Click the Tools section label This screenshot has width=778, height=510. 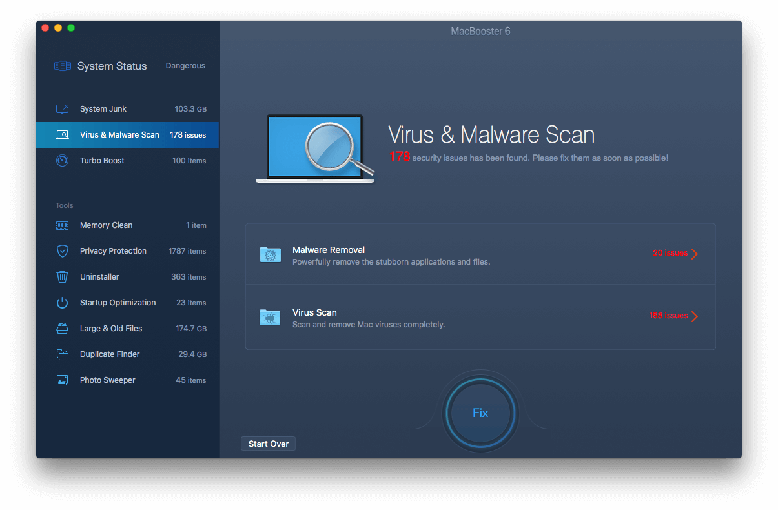coord(65,205)
